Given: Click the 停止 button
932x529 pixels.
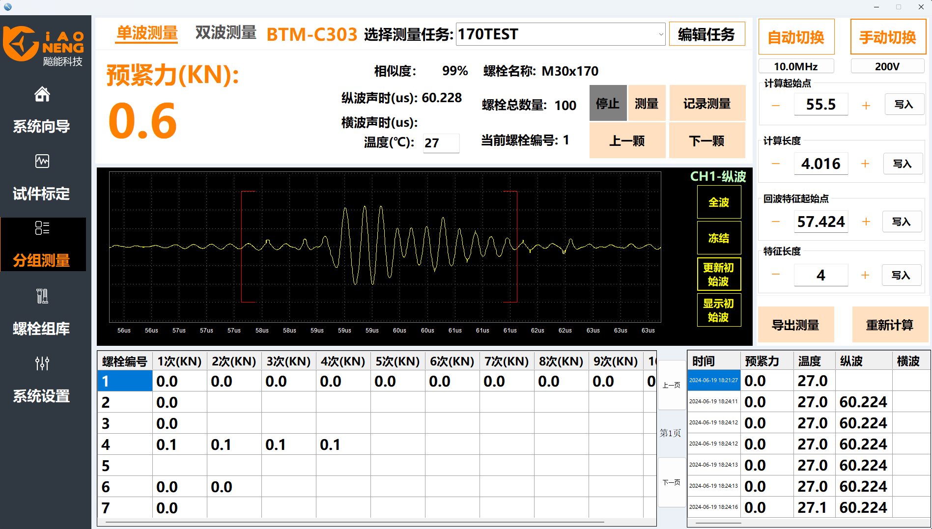Looking at the screenshot, I should [x=608, y=103].
